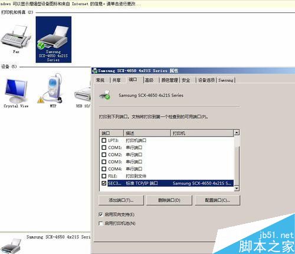Viewport: 295px width, 254px height.
Task: Click the 添加端口(T)... button
Action: point(121,200)
